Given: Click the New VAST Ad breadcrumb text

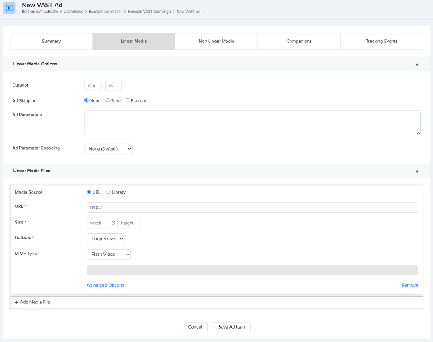Looking at the screenshot, I should [x=189, y=12].
